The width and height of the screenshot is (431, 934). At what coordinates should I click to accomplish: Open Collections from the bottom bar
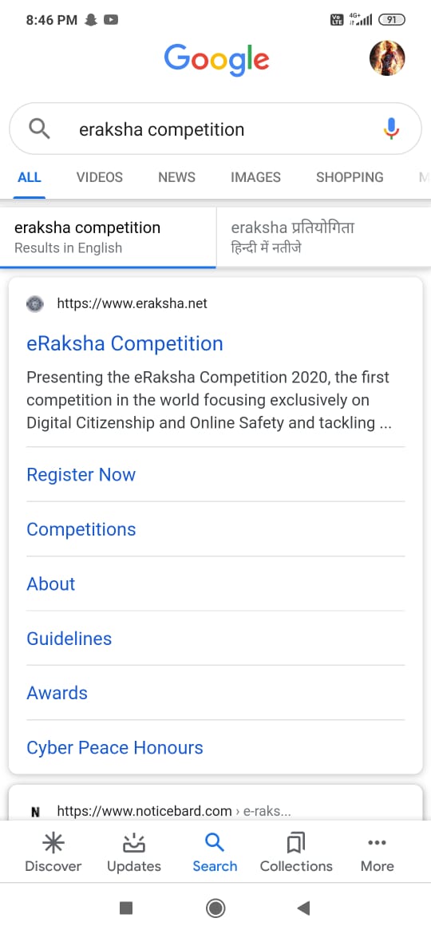point(296,853)
